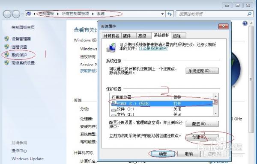Open the 计算机名 tab
This screenshot has width=257, height=164.
tap(112, 36)
